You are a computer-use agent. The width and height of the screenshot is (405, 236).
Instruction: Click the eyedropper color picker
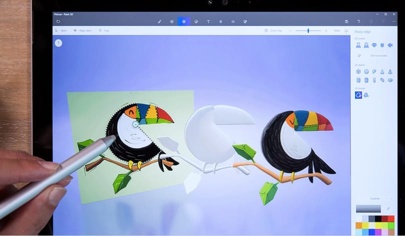point(387,209)
